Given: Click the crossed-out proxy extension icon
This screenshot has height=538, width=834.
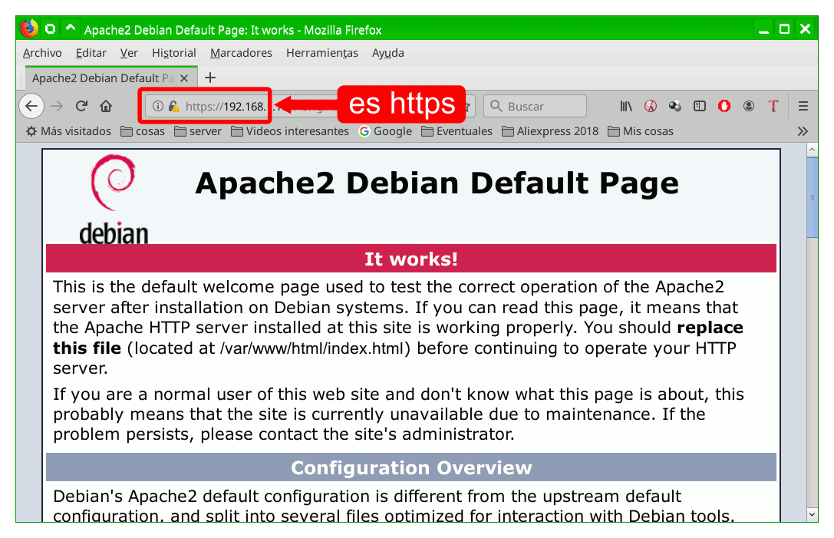Looking at the screenshot, I should [x=650, y=106].
